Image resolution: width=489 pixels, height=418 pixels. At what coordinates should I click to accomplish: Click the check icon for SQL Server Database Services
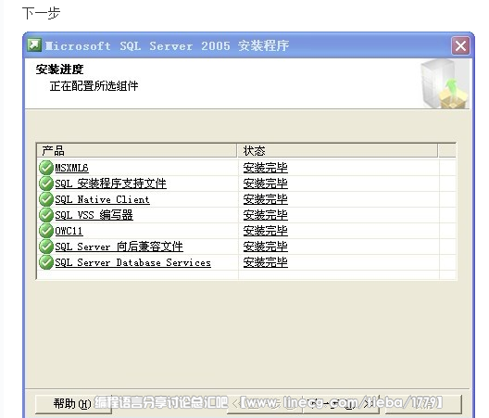click(x=46, y=262)
